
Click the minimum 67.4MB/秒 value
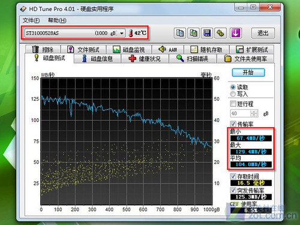point(251,138)
